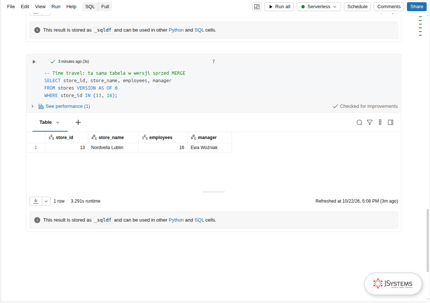Open the Help menu
The width and height of the screenshot is (430, 303).
(71, 7)
